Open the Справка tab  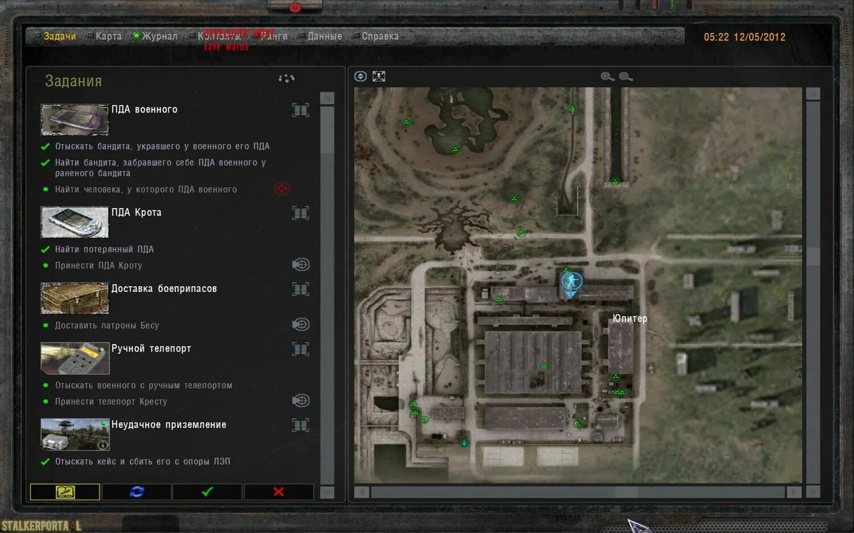380,36
